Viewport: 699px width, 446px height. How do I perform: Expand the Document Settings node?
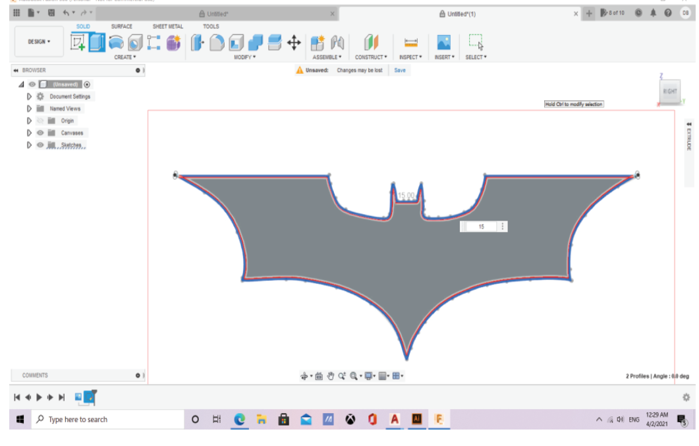pos(30,96)
